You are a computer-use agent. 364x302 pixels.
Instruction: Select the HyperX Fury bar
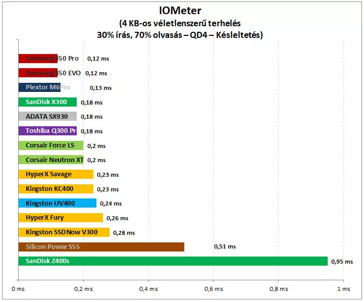tap(61, 218)
